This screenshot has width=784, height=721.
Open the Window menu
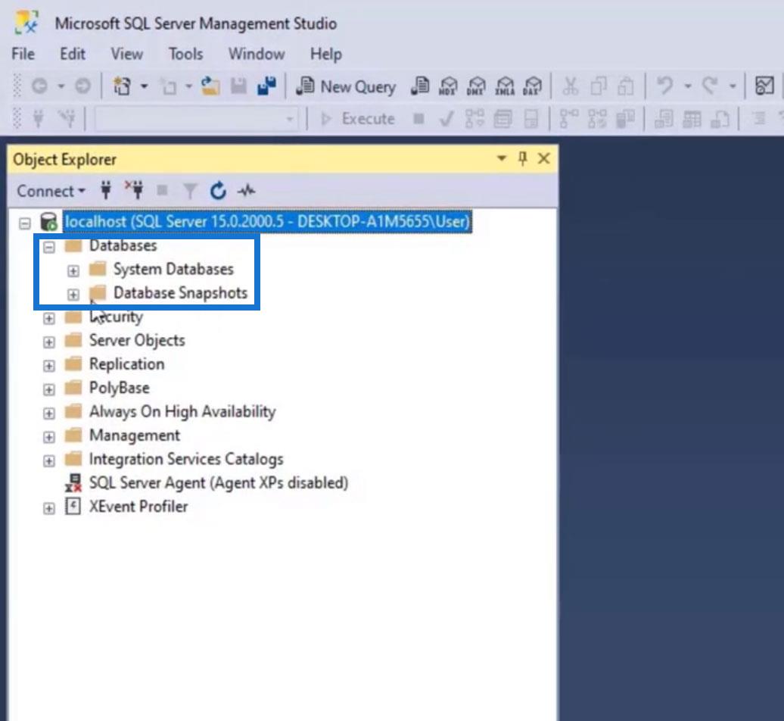(x=257, y=54)
